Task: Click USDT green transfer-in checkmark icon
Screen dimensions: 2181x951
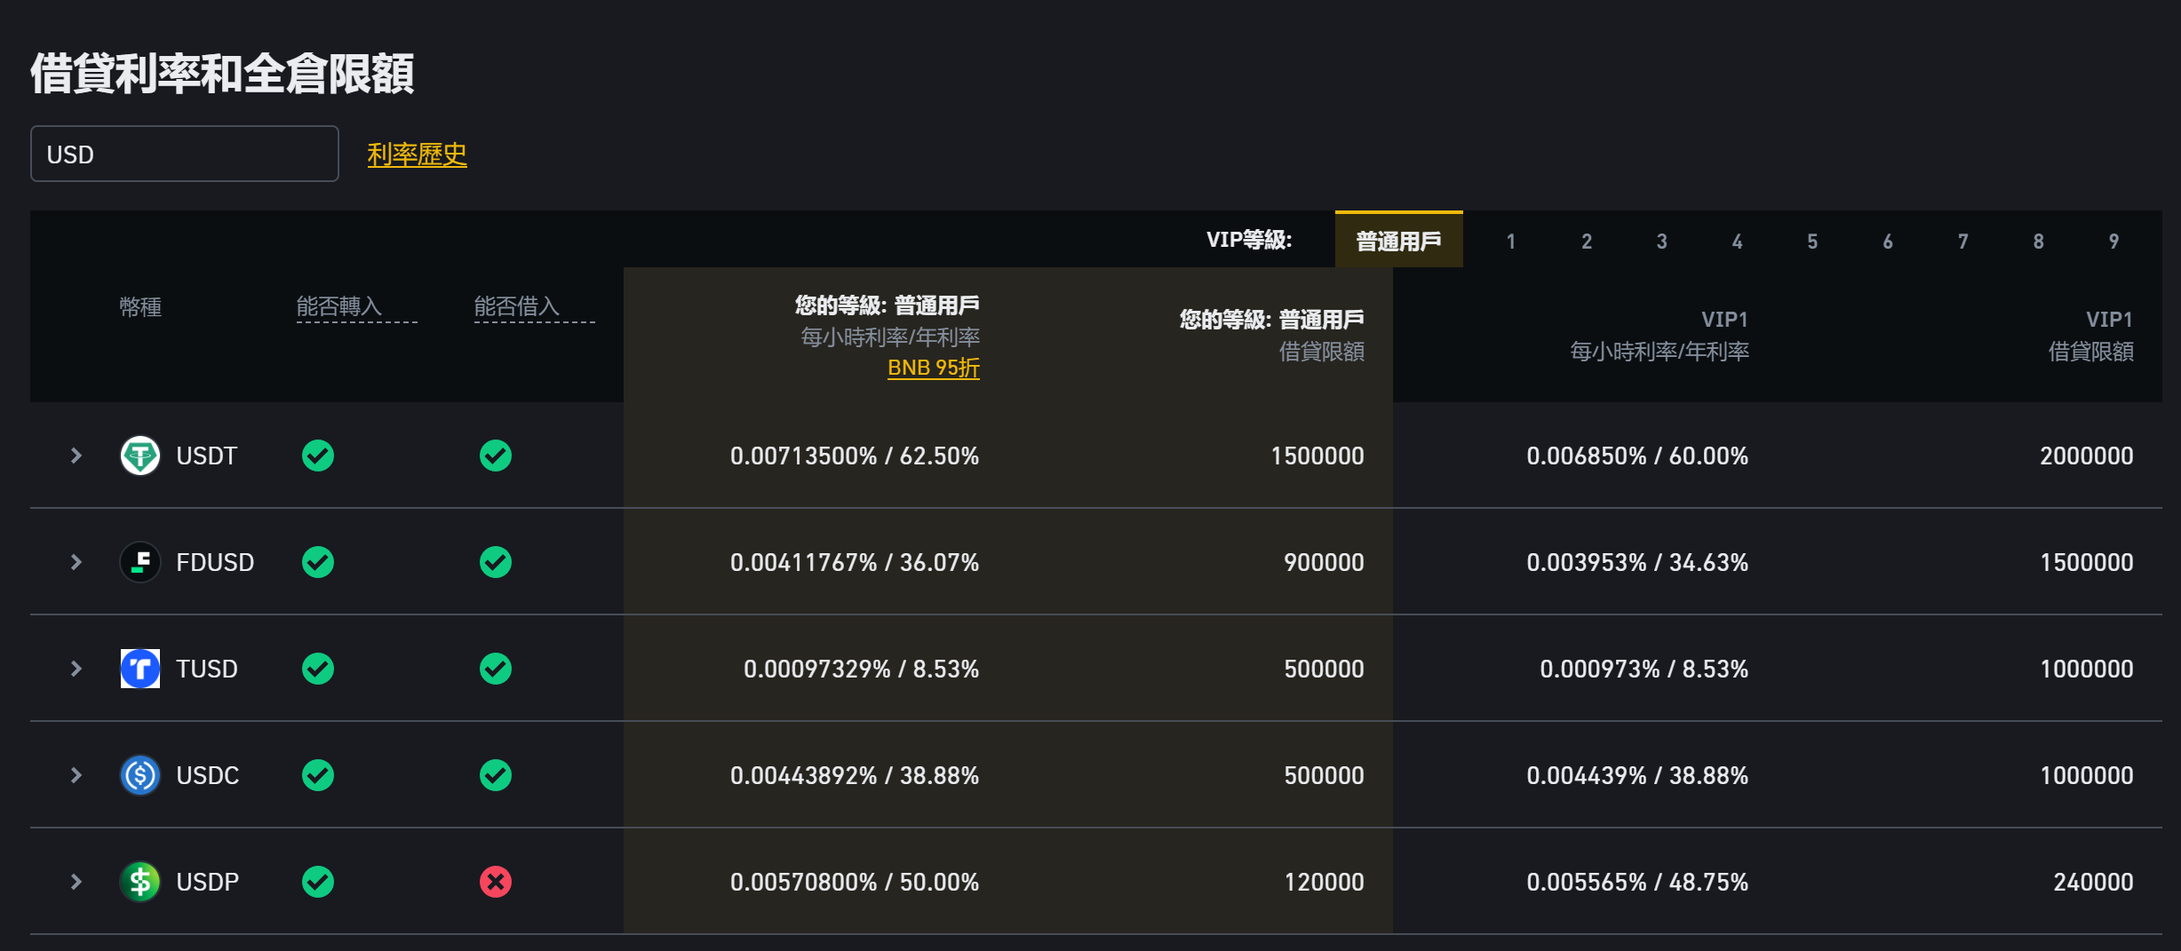Action: (x=318, y=456)
